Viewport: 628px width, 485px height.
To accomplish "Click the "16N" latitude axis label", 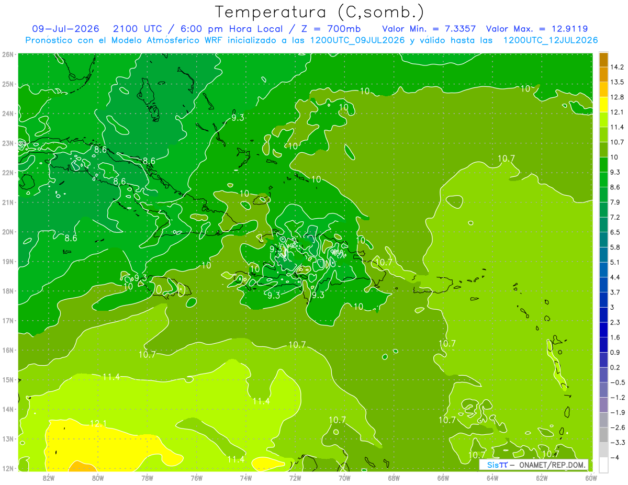I will (8, 350).
